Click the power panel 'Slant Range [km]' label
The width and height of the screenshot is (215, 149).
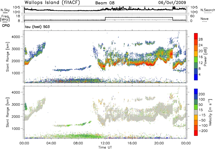[8, 57]
